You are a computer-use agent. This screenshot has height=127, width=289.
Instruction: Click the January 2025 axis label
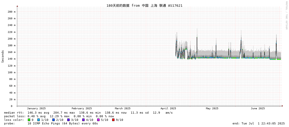[36, 108]
